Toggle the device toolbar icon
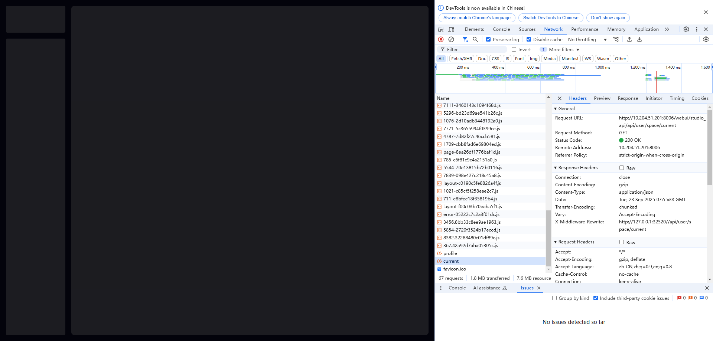 coord(451,29)
